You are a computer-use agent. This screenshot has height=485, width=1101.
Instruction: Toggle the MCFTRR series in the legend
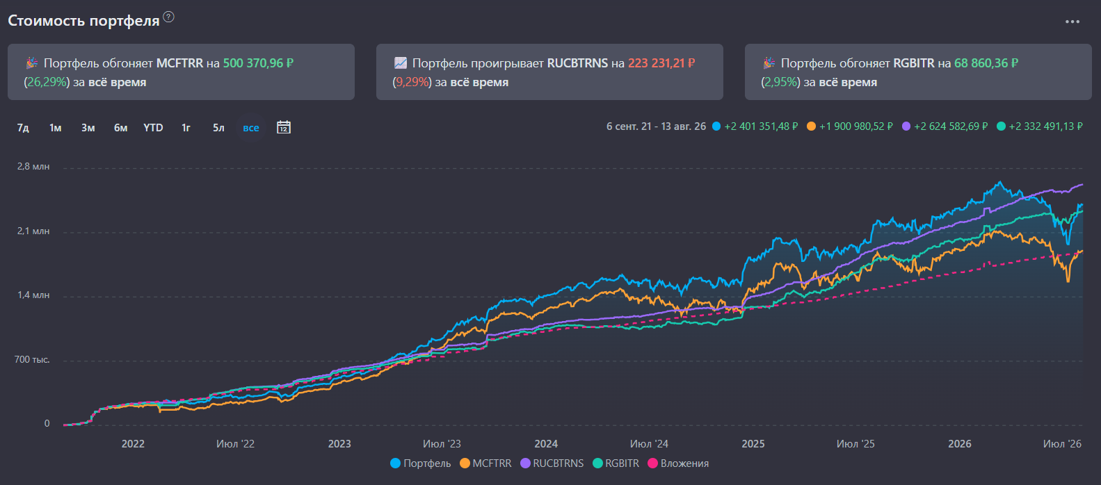(485, 463)
